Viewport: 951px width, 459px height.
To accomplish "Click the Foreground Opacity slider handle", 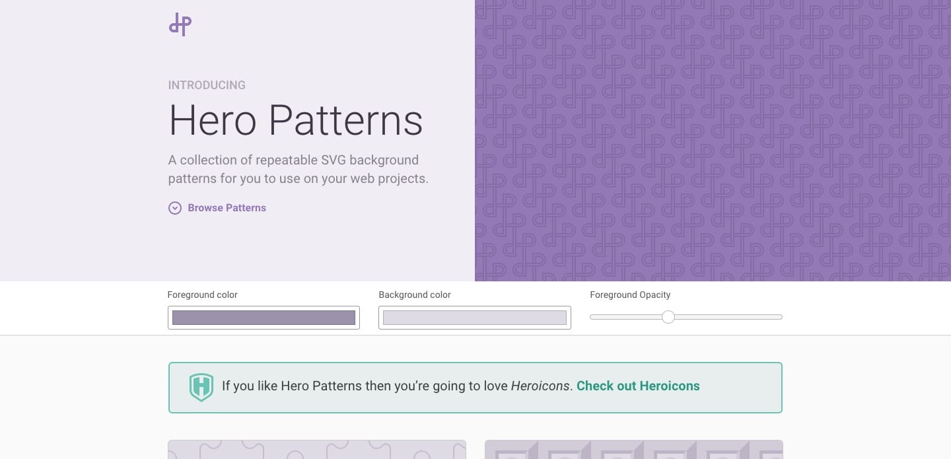I will pos(668,317).
